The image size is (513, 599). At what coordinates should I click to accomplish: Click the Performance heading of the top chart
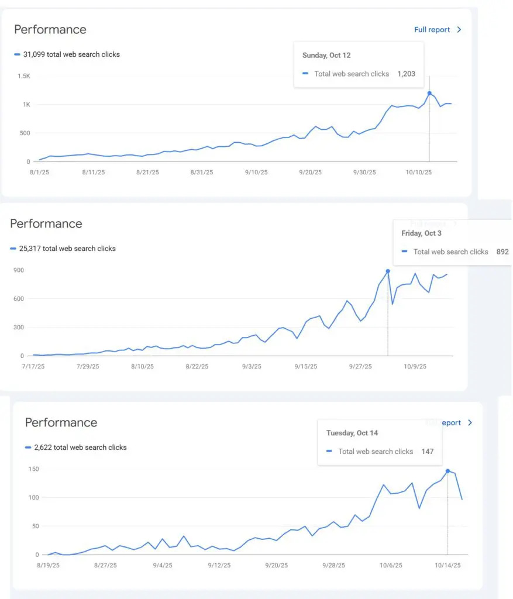tap(50, 29)
